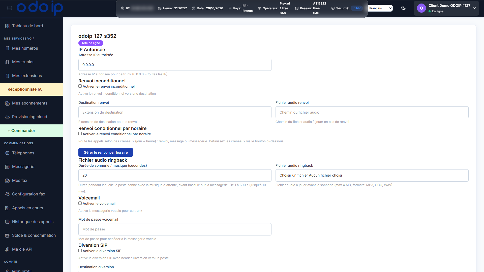Click the Historique des appels icon
Screen dimensions: 484x272
coord(7,222)
